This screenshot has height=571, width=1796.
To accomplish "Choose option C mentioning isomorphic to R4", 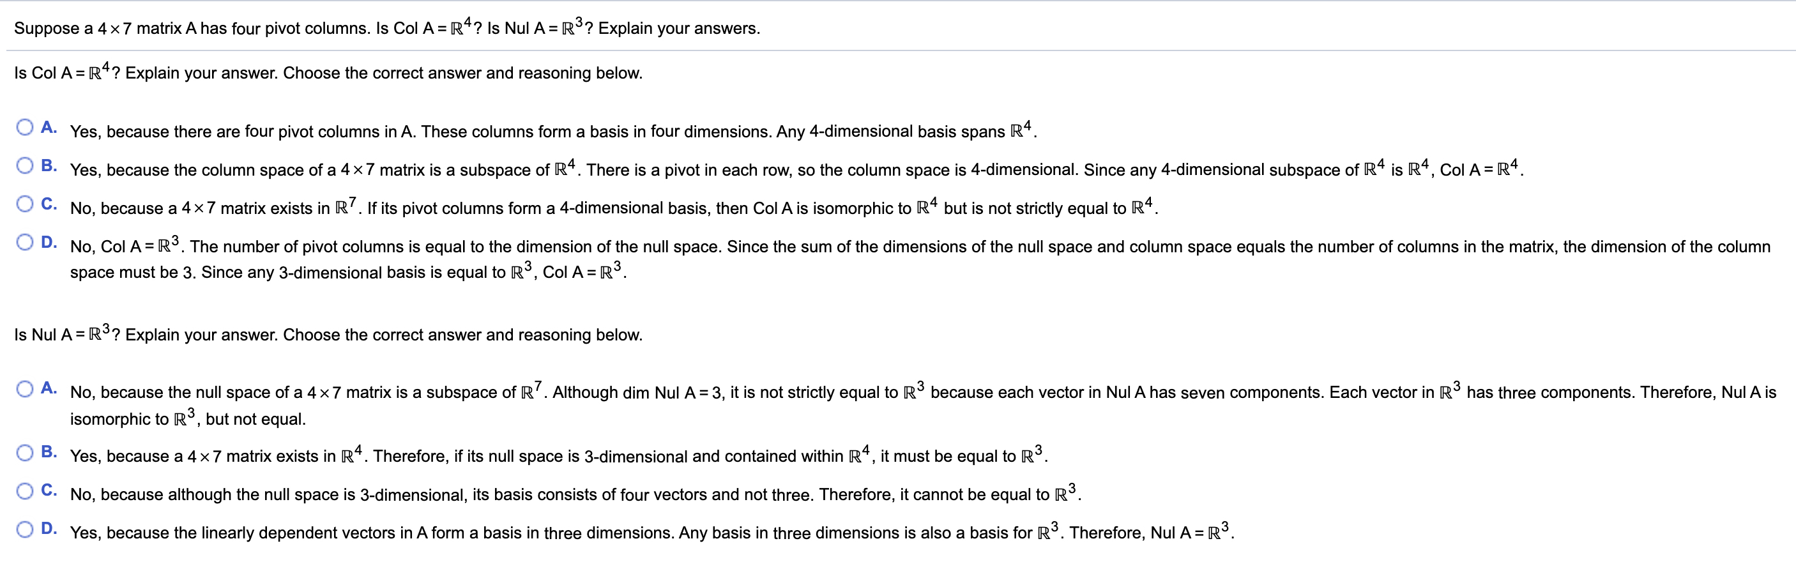I will click(x=25, y=202).
